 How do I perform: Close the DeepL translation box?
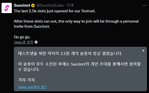coord(143,51)
